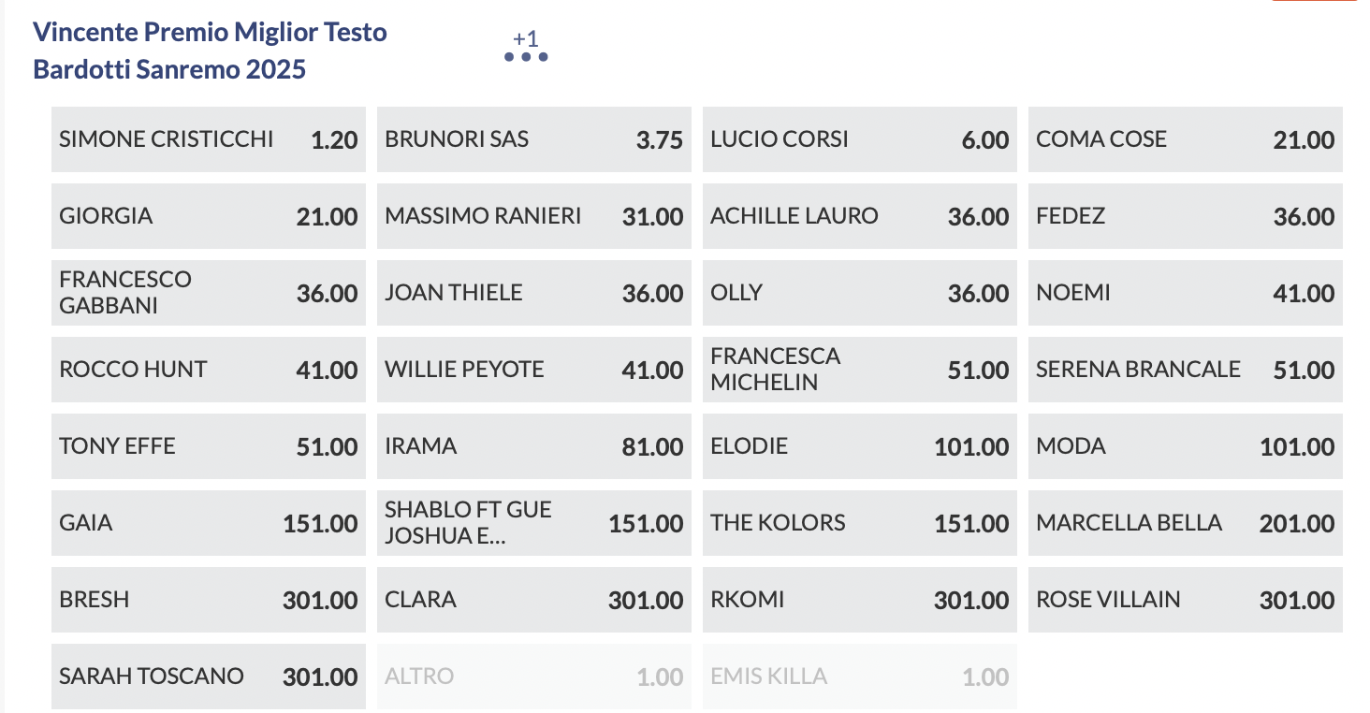Image resolution: width=1370 pixels, height=713 pixels.
Task: Choose Francesco Gabbani at 36.00
Action: [x=208, y=293]
